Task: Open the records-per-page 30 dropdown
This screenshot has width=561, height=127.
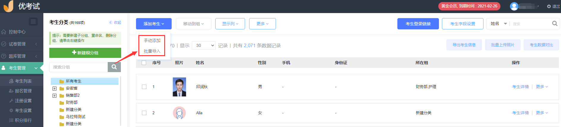Action: coord(204,45)
